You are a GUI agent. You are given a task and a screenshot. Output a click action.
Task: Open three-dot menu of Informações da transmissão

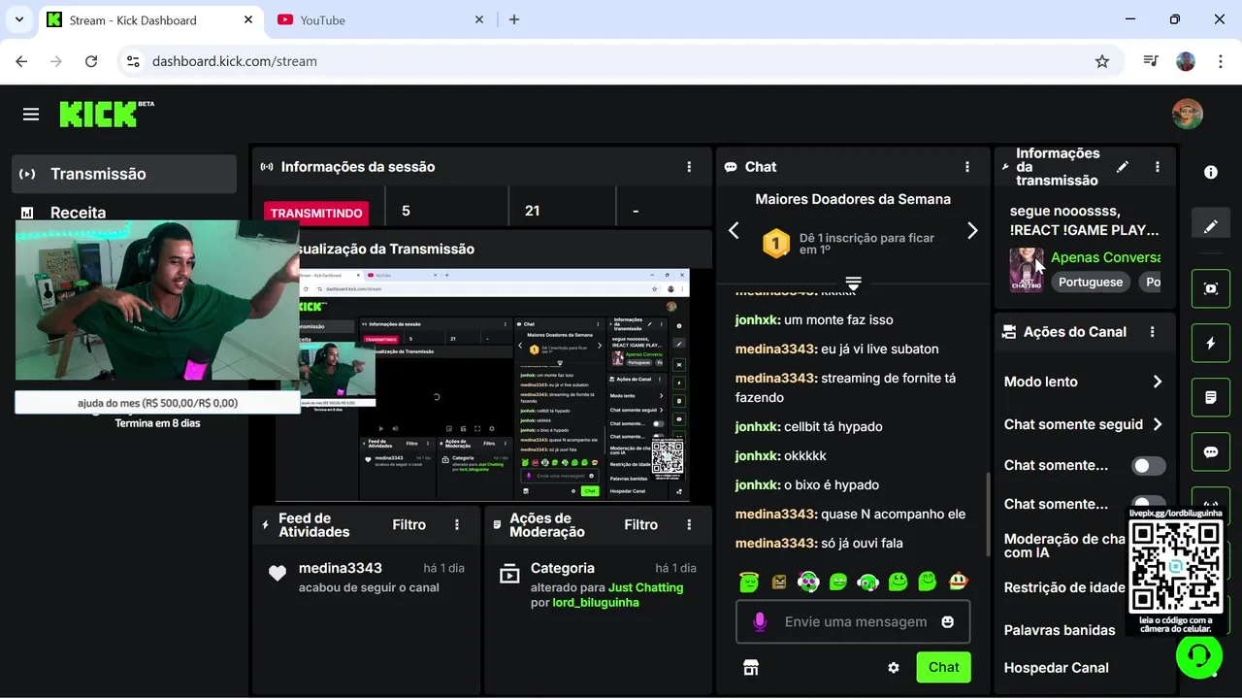pos(1158,167)
